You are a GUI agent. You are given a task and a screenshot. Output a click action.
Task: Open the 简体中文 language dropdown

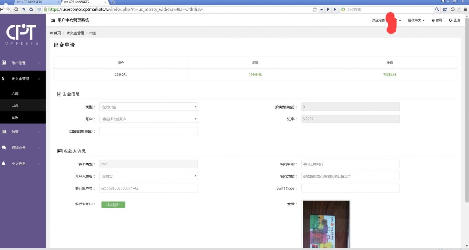pos(416,20)
